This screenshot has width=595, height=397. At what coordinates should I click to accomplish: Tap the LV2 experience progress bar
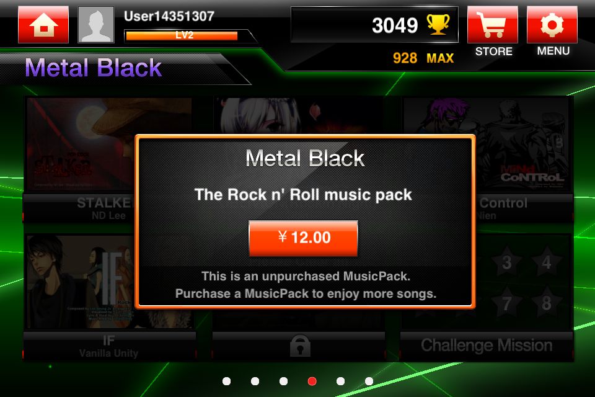(182, 35)
